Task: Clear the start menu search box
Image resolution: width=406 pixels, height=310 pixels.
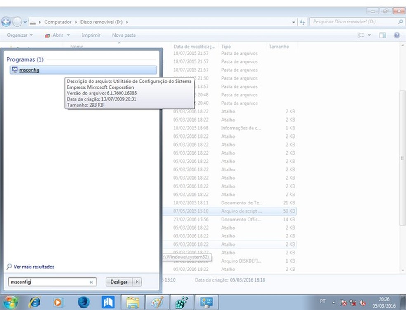Action: 91,282
